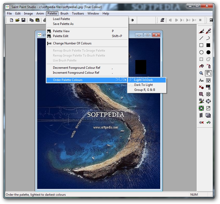Open the File menu
This screenshot has width=220, height=204.
coord(9,13)
